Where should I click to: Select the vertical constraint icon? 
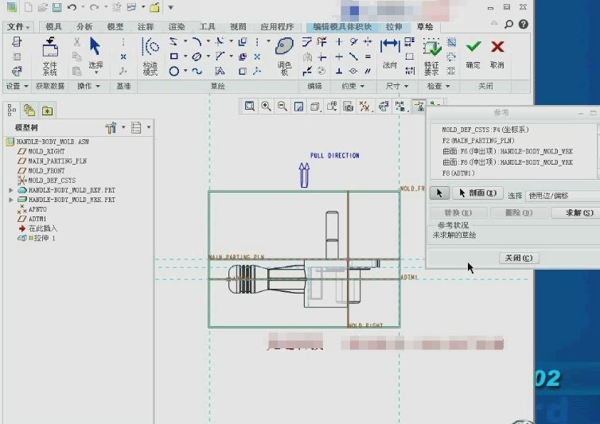339,41
